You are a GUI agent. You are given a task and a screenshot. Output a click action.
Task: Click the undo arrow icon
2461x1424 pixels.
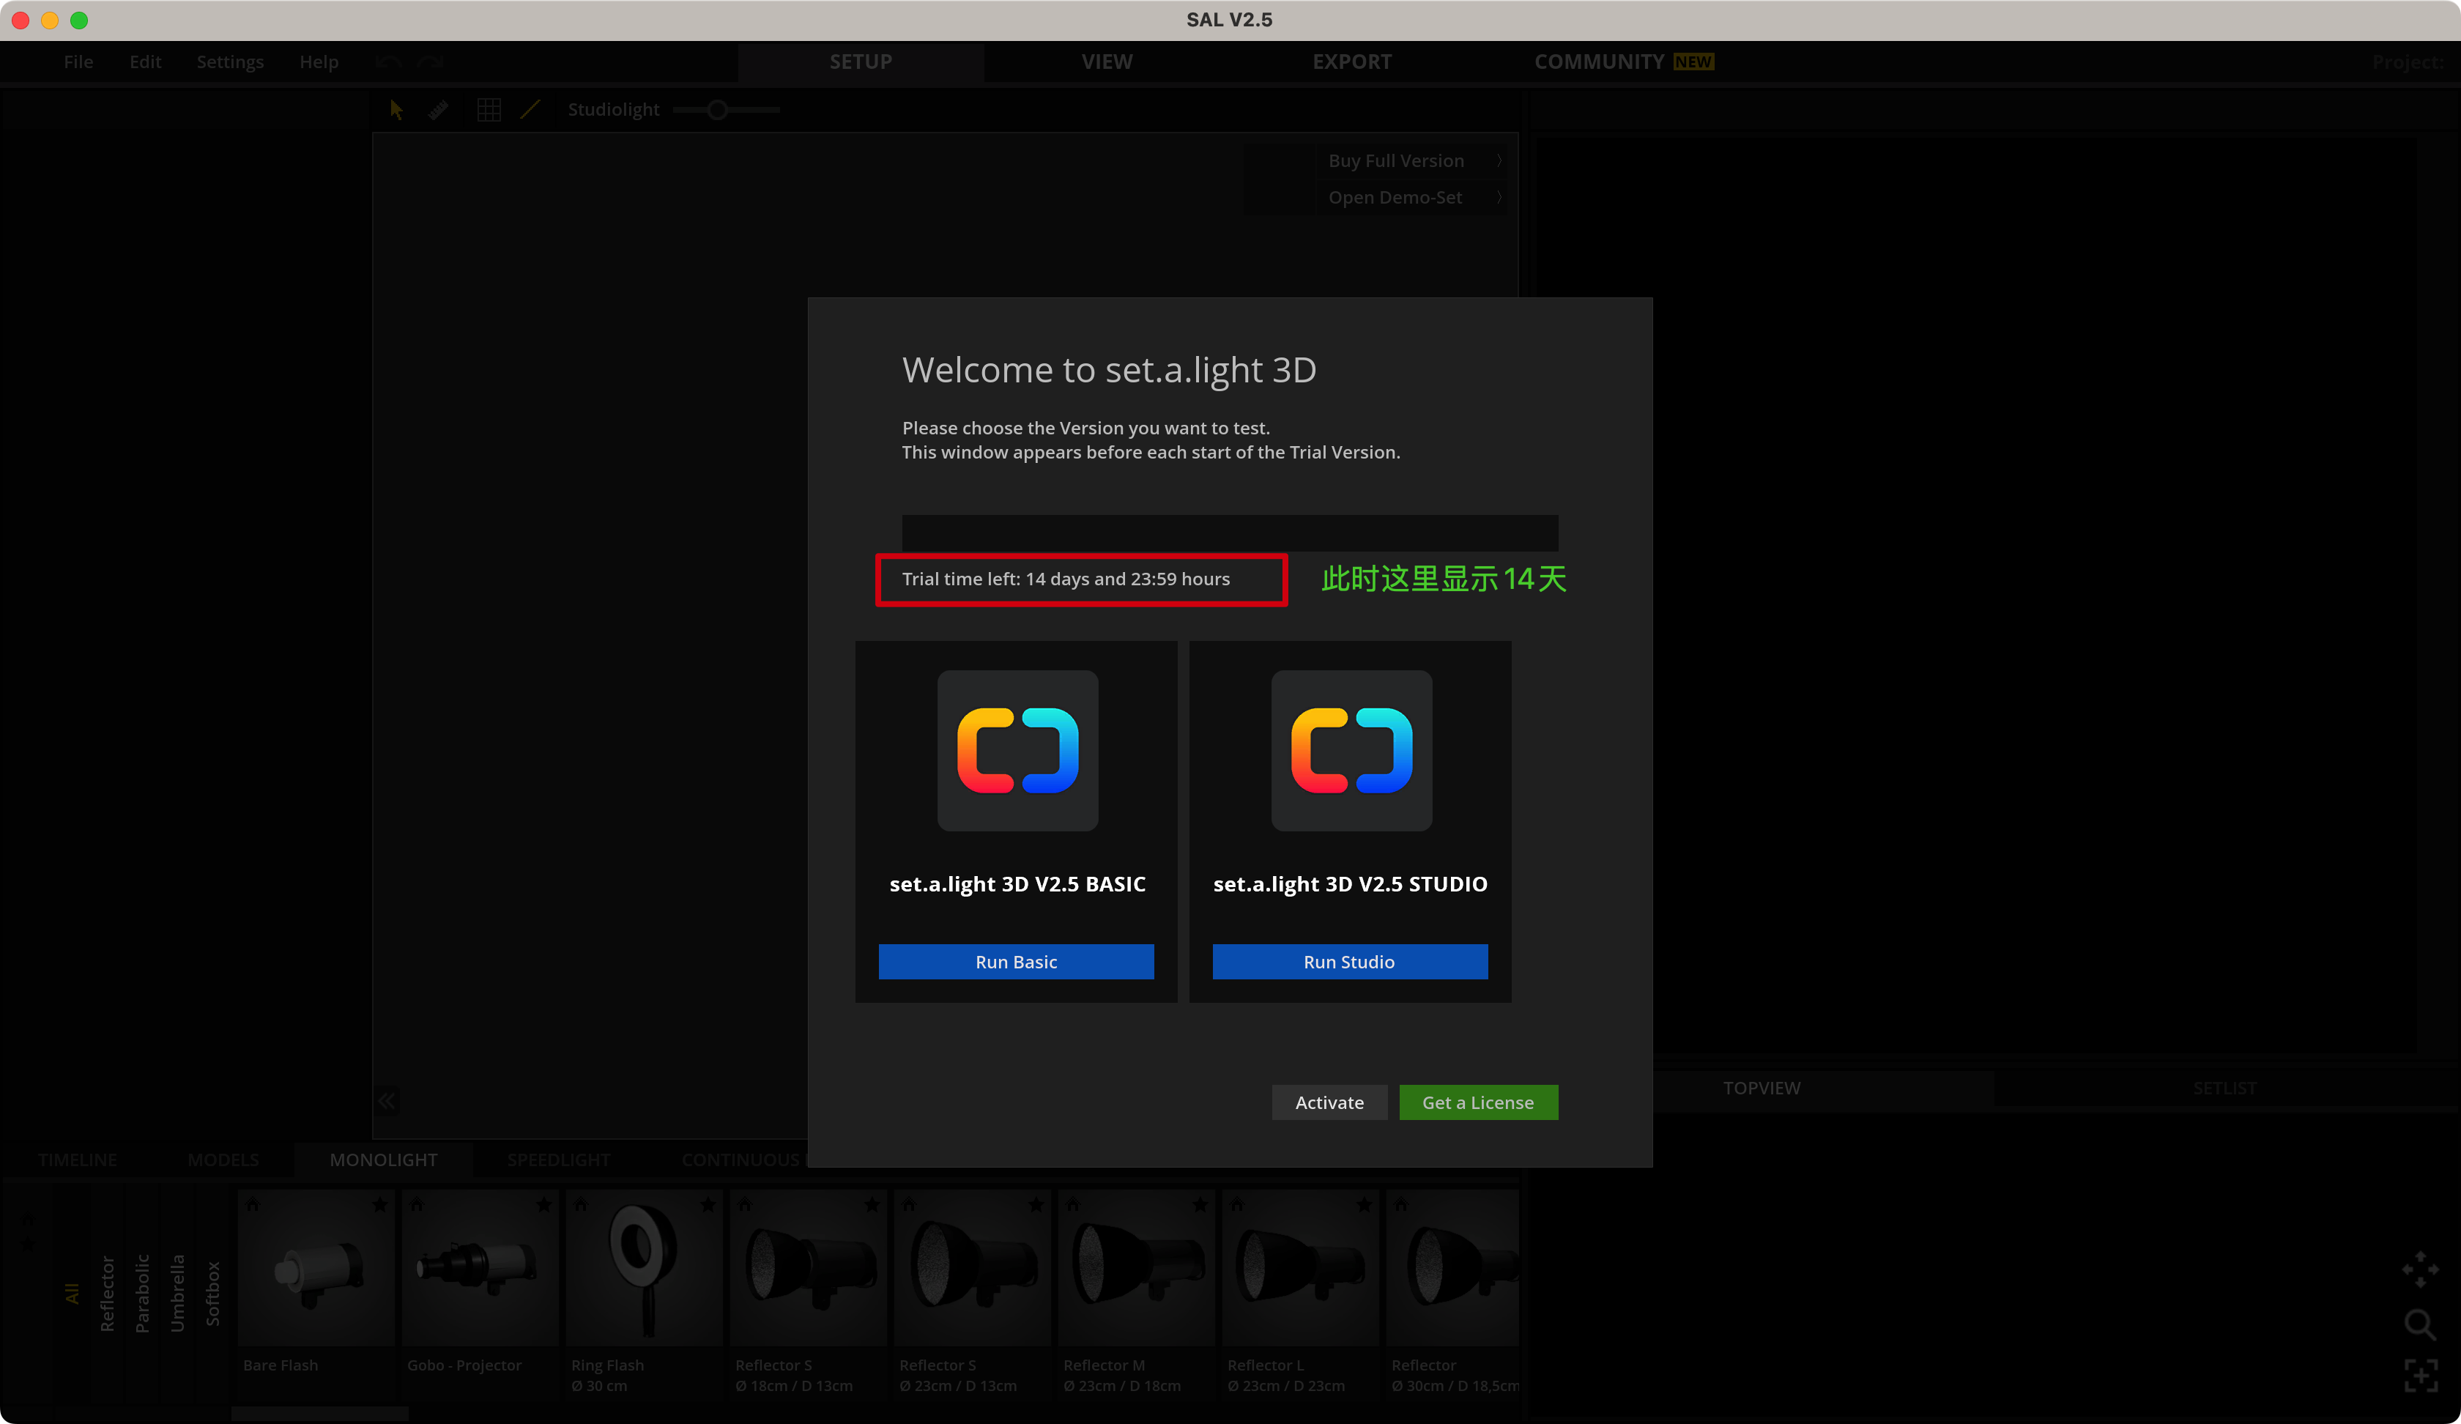tap(387, 62)
